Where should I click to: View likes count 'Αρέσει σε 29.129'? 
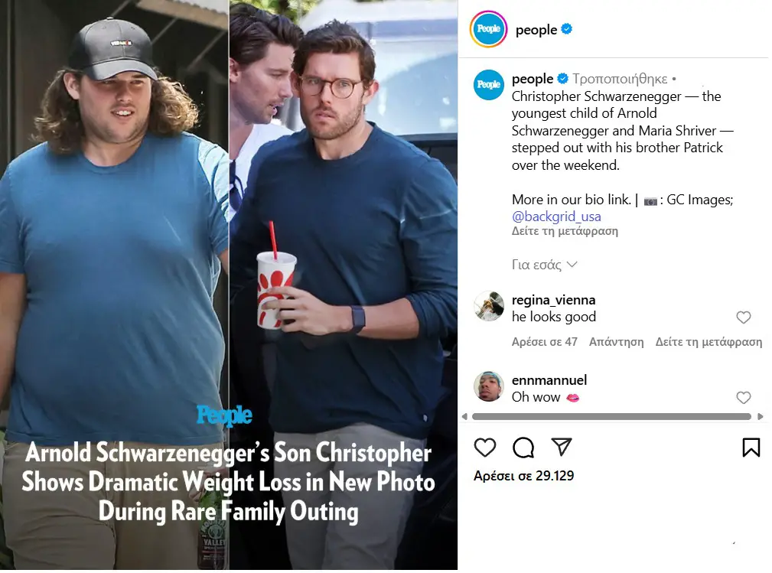[524, 476]
